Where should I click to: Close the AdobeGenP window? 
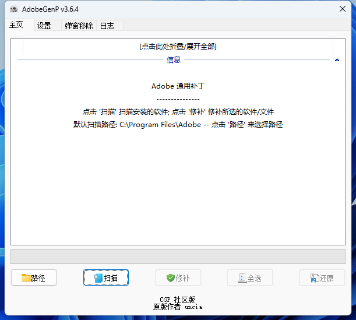click(x=343, y=9)
